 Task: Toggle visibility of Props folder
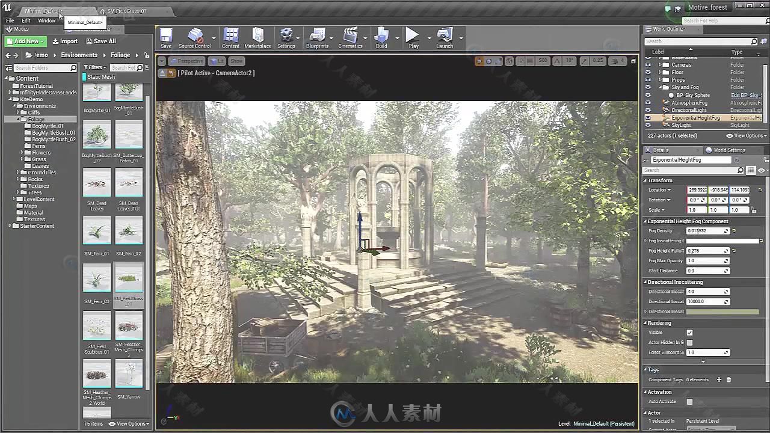coord(648,80)
